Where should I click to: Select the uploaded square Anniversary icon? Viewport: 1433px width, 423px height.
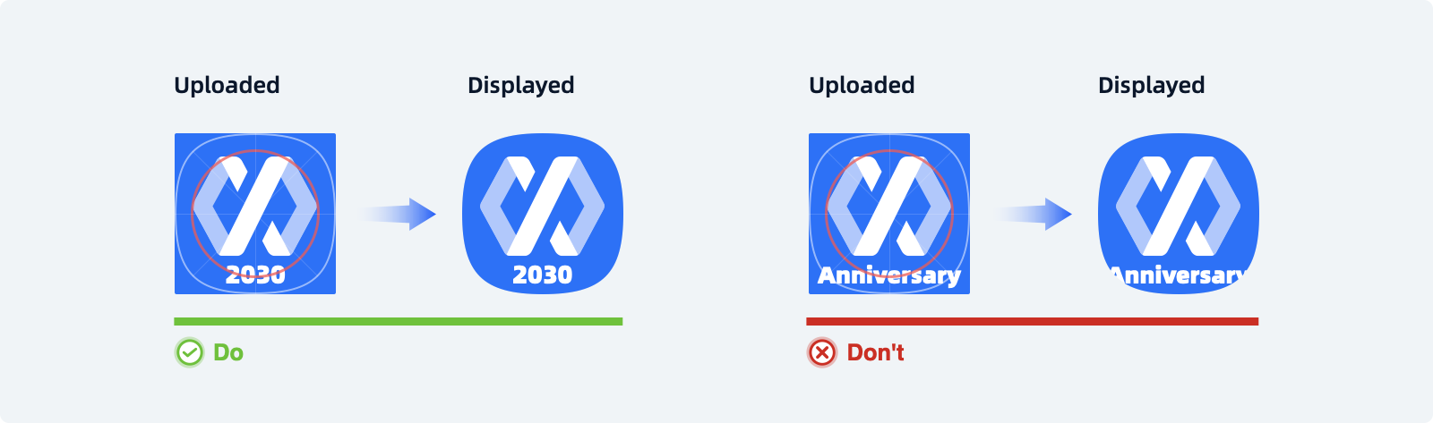pyautogui.click(x=889, y=214)
